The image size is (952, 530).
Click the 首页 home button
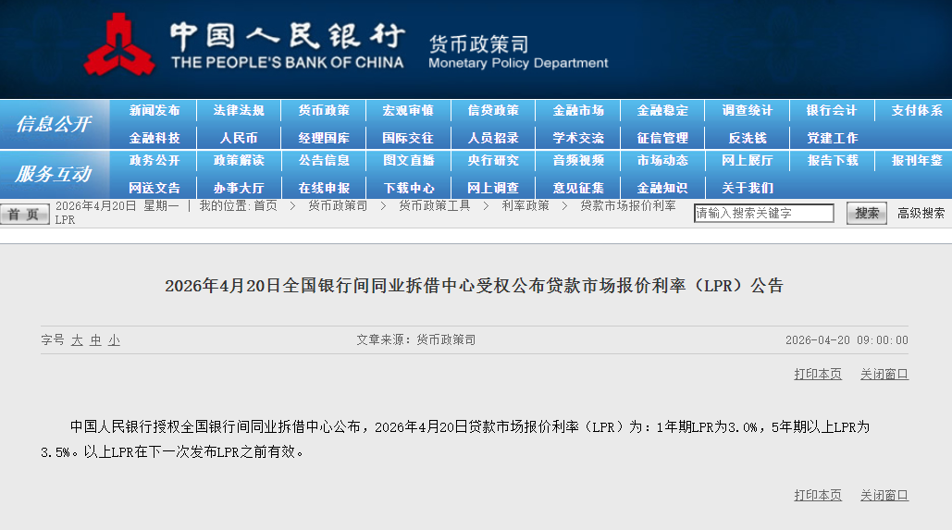point(24,214)
